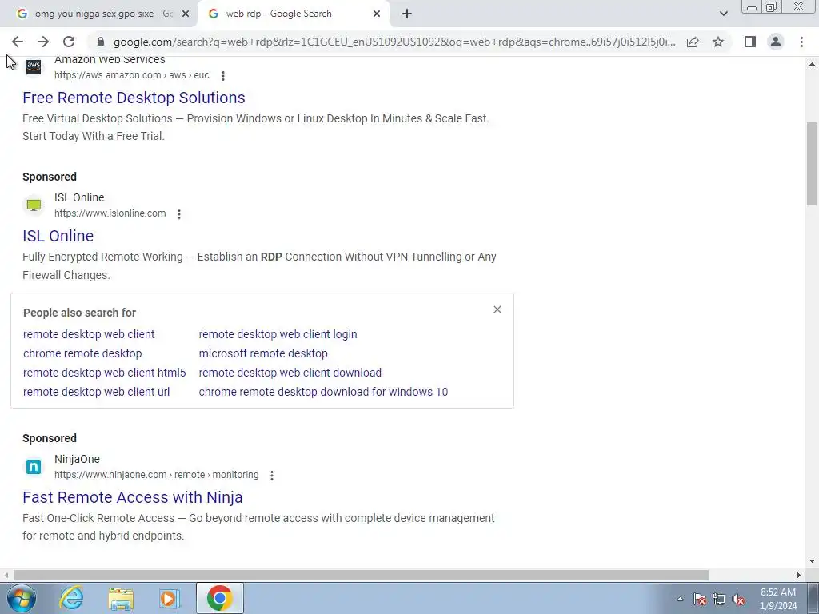The image size is (819, 614).
Task: Open the taskbar clock showing 8:52 AM
Action: click(x=778, y=599)
